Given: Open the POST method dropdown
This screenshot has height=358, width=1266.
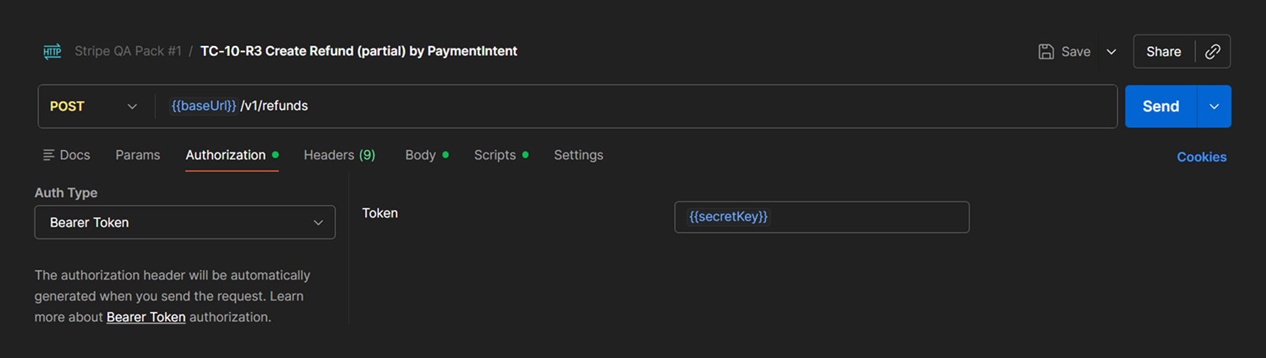Looking at the screenshot, I should tap(93, 106).
